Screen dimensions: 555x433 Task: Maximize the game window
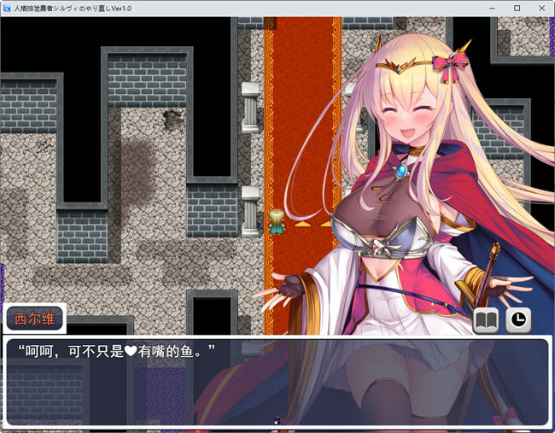(x=516, y=8)
